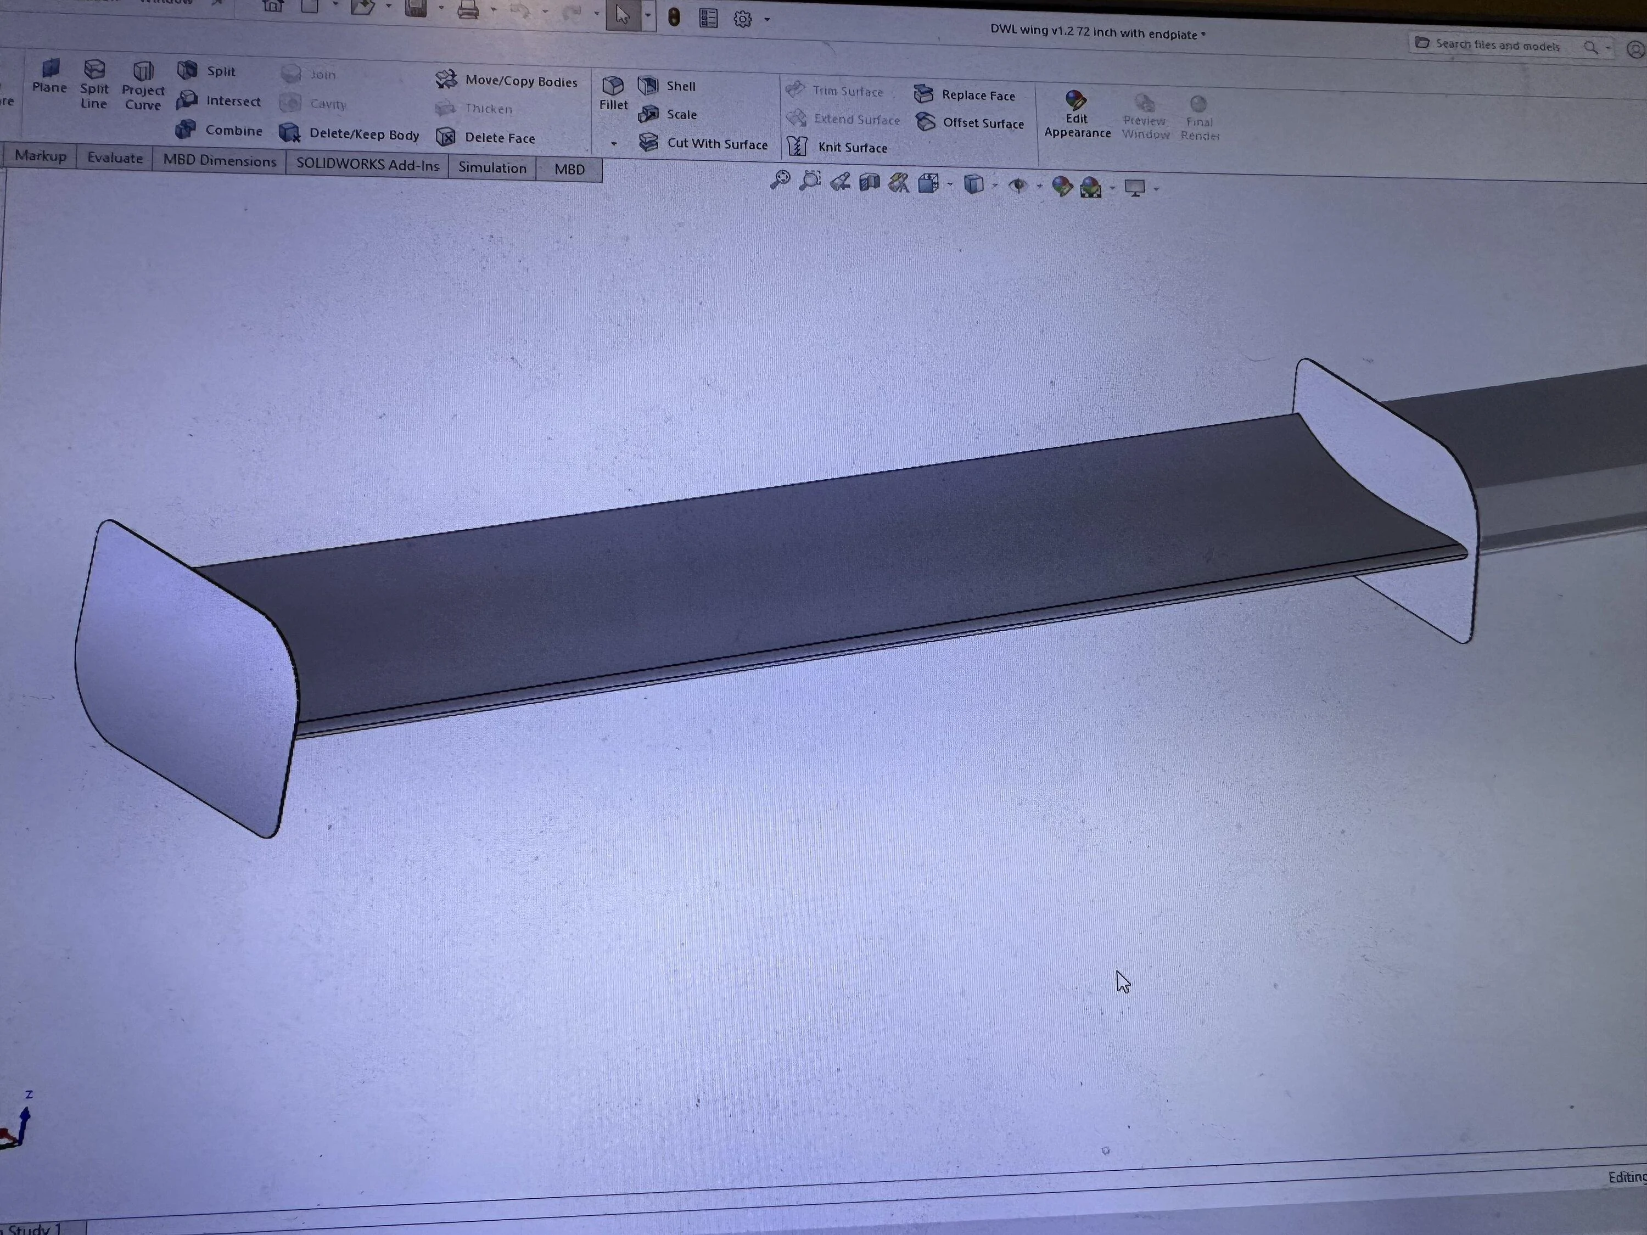This screenshot has height=1235, width=1647.
Task: Click the Print icon
Action: (468, 10)
